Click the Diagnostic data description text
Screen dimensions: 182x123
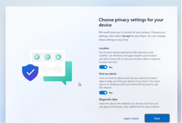coord(129,105)
